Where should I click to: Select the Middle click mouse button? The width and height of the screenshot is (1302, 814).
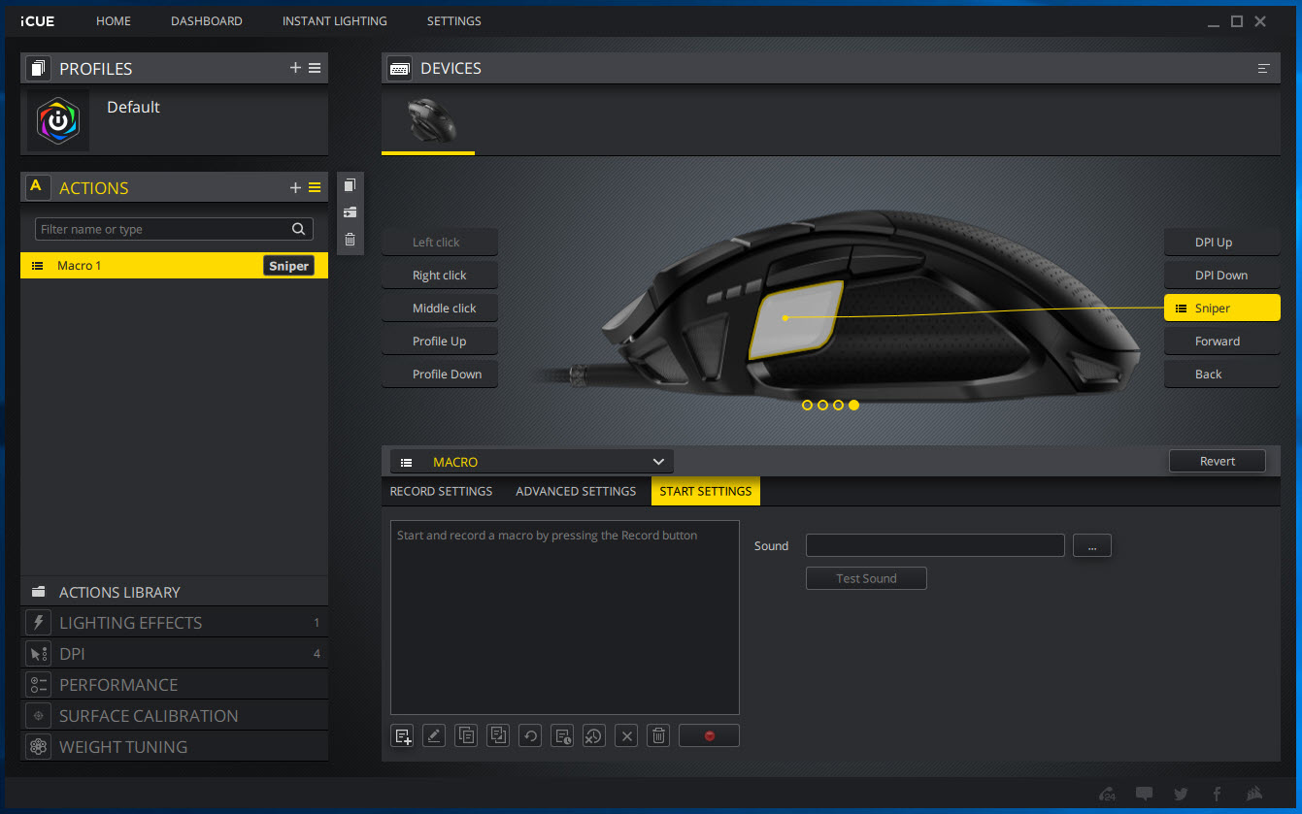(440, 309)
